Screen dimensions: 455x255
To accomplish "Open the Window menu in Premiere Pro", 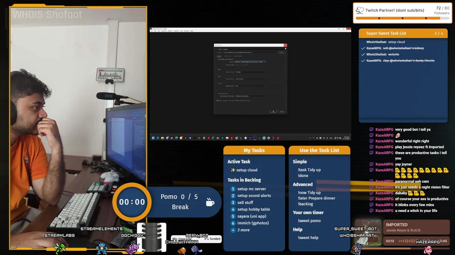I will tap(187, 31).
